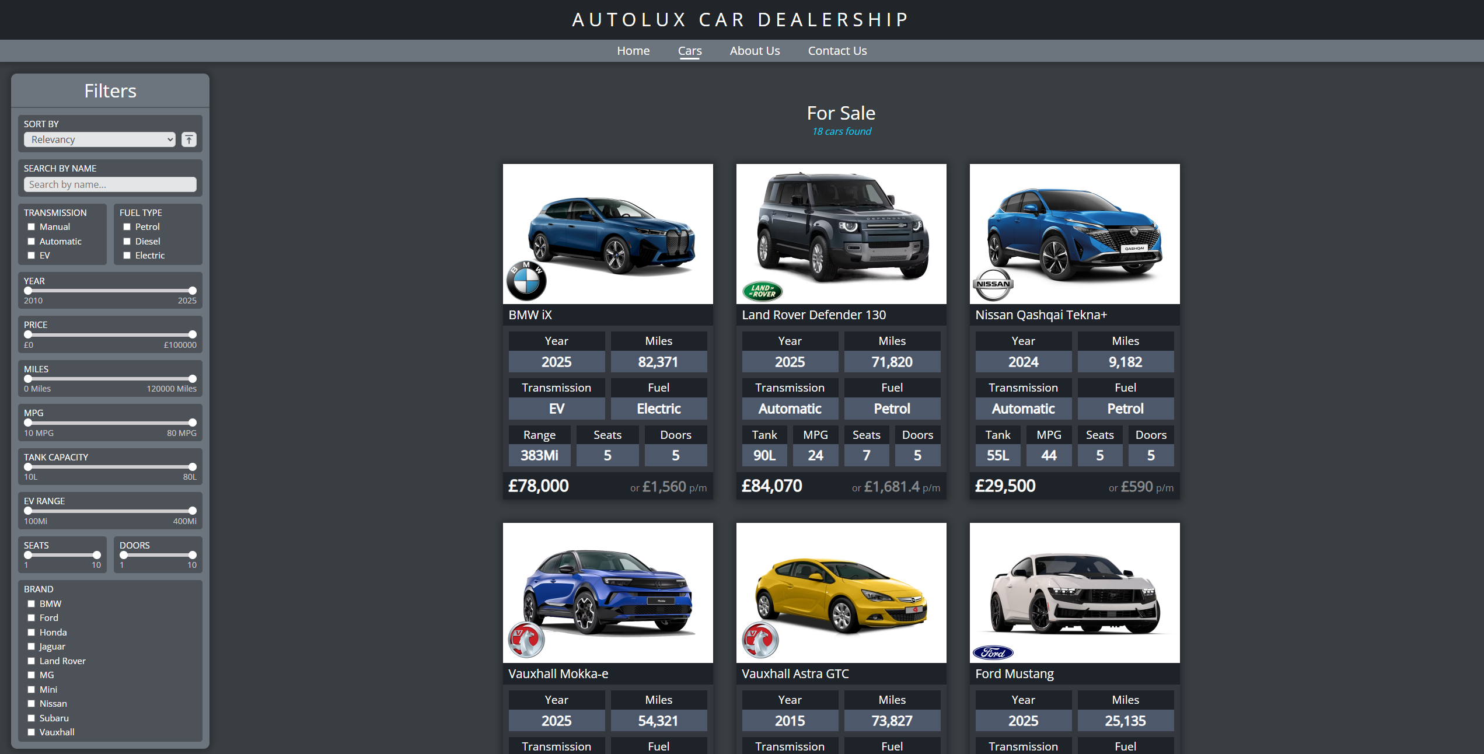Click the Nissan logo badge
The width and height of the screenshot is (1484, 754).
(993, 284)
